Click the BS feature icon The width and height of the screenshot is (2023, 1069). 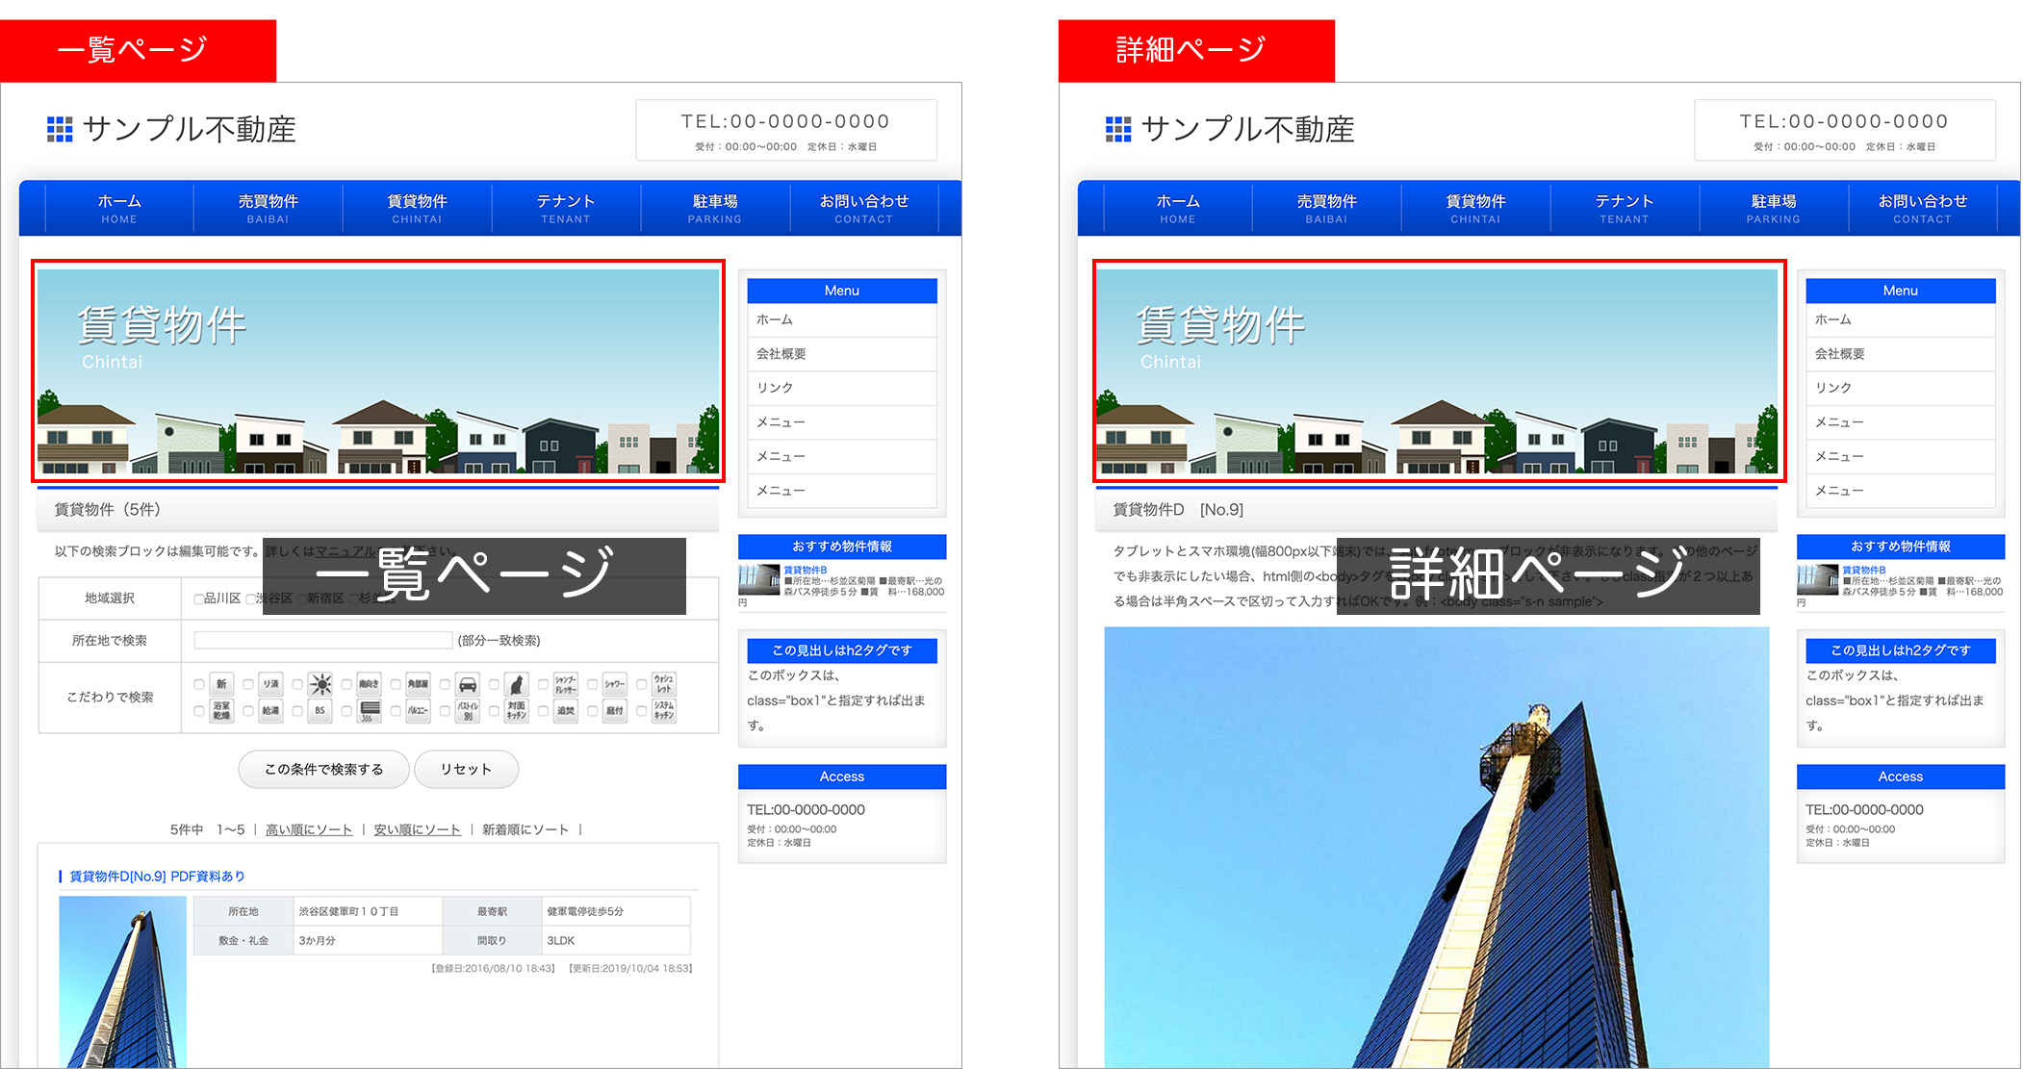[320, 711]
